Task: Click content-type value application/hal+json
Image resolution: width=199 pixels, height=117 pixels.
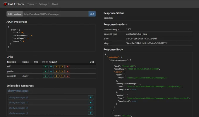Action: pyautogui.click(x=136, y=34)
